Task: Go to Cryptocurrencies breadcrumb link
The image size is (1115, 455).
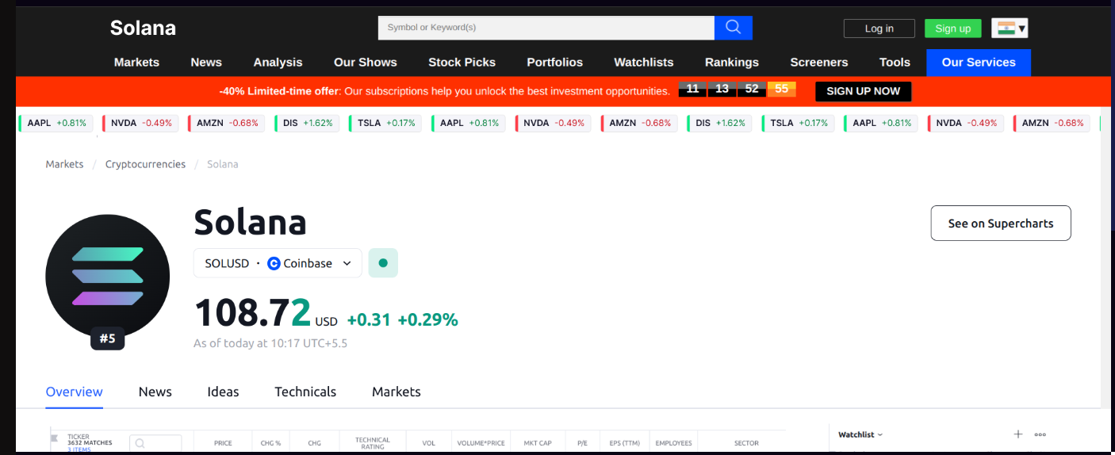Action: pyautogui.click(x=145, y=164)
